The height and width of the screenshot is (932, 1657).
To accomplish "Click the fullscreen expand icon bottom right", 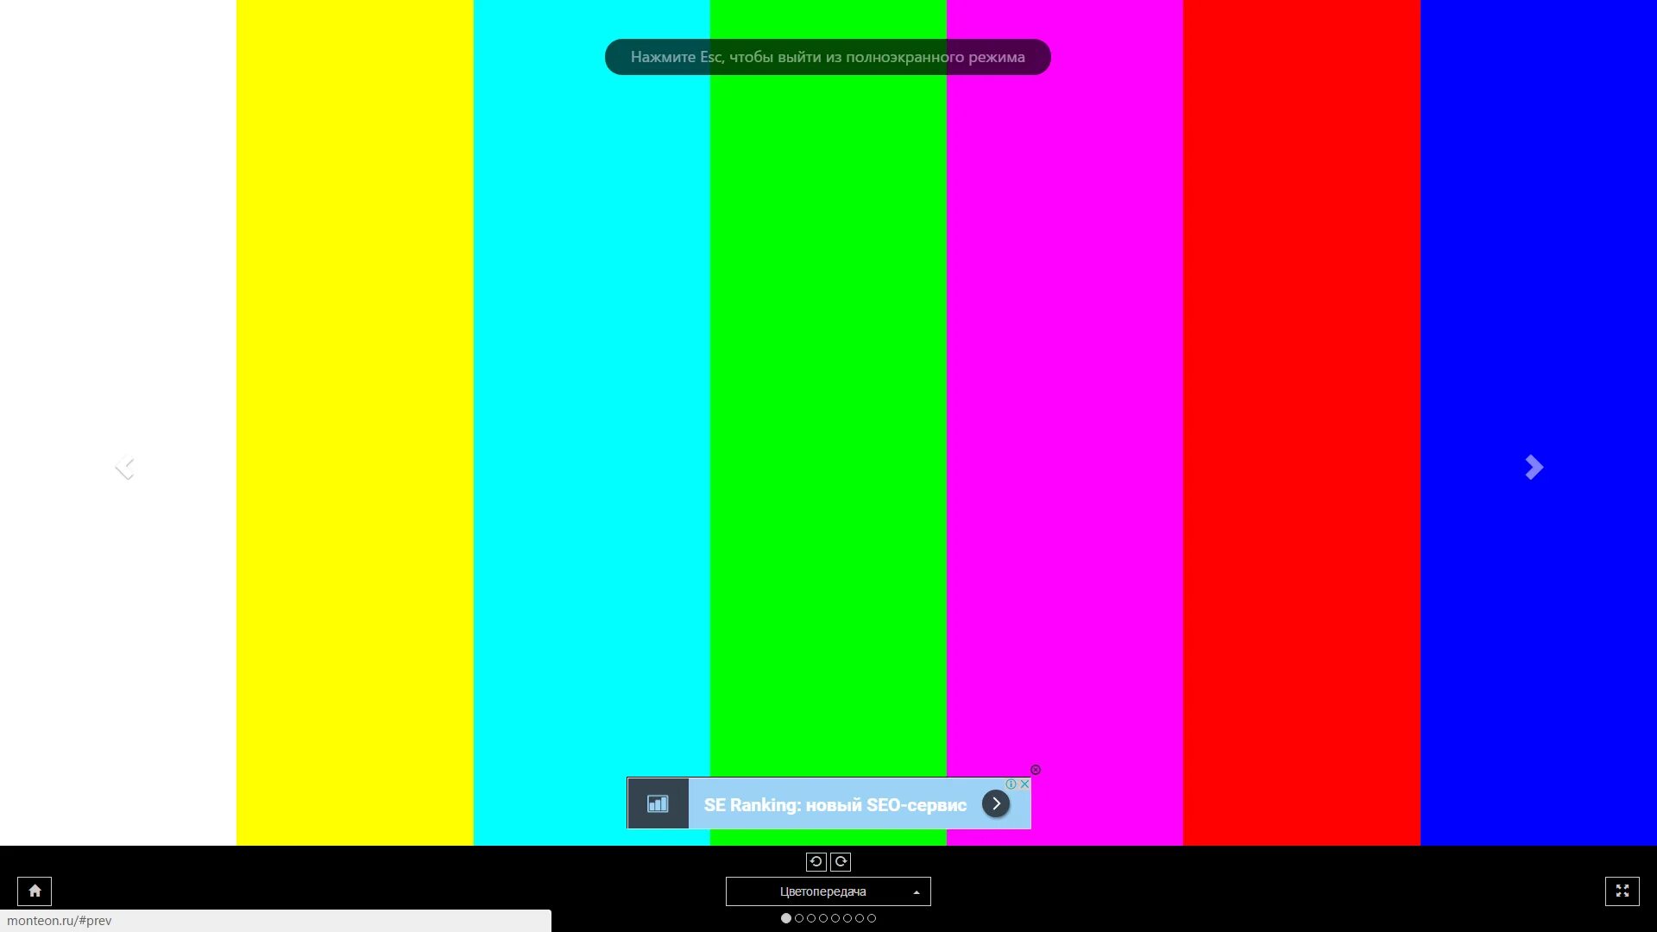I will 1621,890.
